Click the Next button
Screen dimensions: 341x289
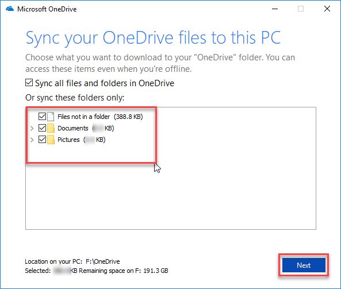click(x=304, y=265)
